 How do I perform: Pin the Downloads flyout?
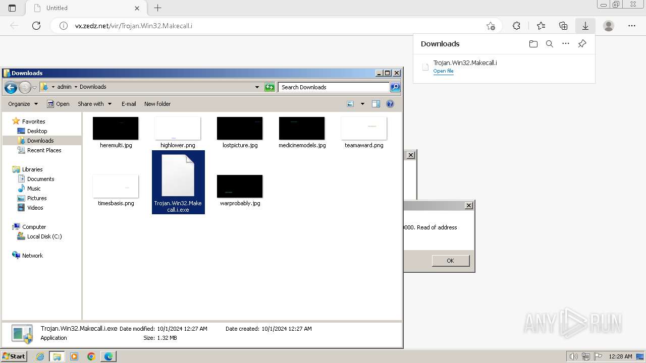582,44
